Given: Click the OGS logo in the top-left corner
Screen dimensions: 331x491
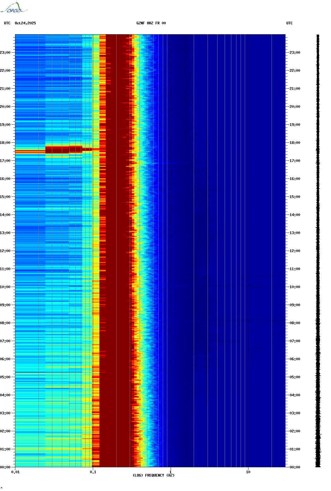Looking at the screenshot, I should pos(14,8).
